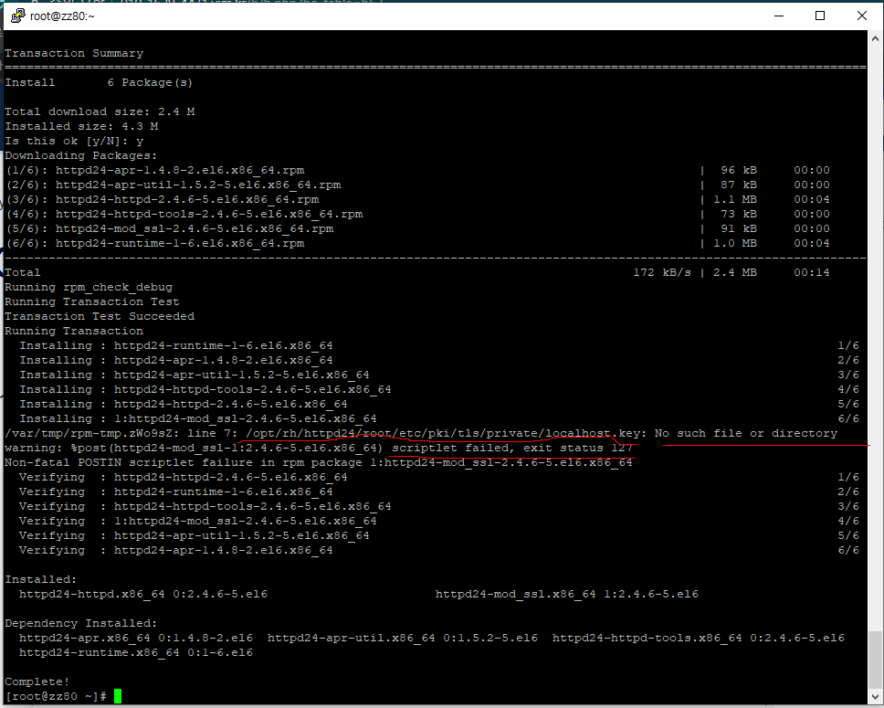Click the scrollbar down arrow
The image size is (884, 708).
coord(875,697)
